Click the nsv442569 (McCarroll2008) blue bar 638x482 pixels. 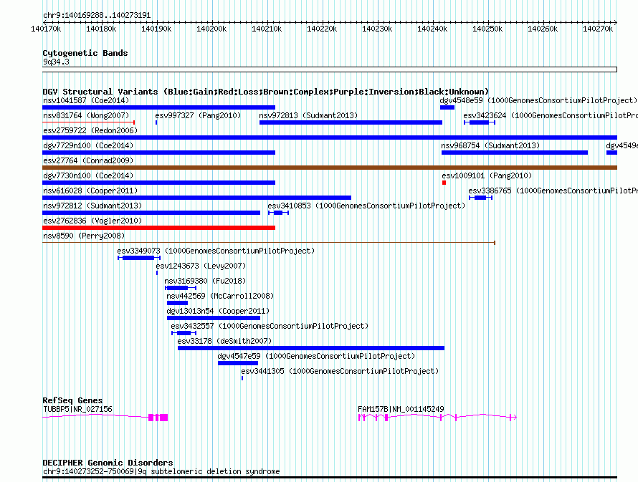point(177,303)
